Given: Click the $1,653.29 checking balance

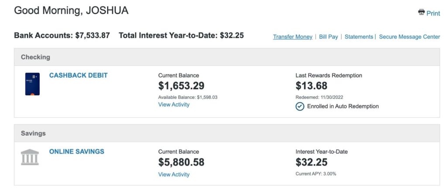Looking at the screenshot, I should 181,86.
